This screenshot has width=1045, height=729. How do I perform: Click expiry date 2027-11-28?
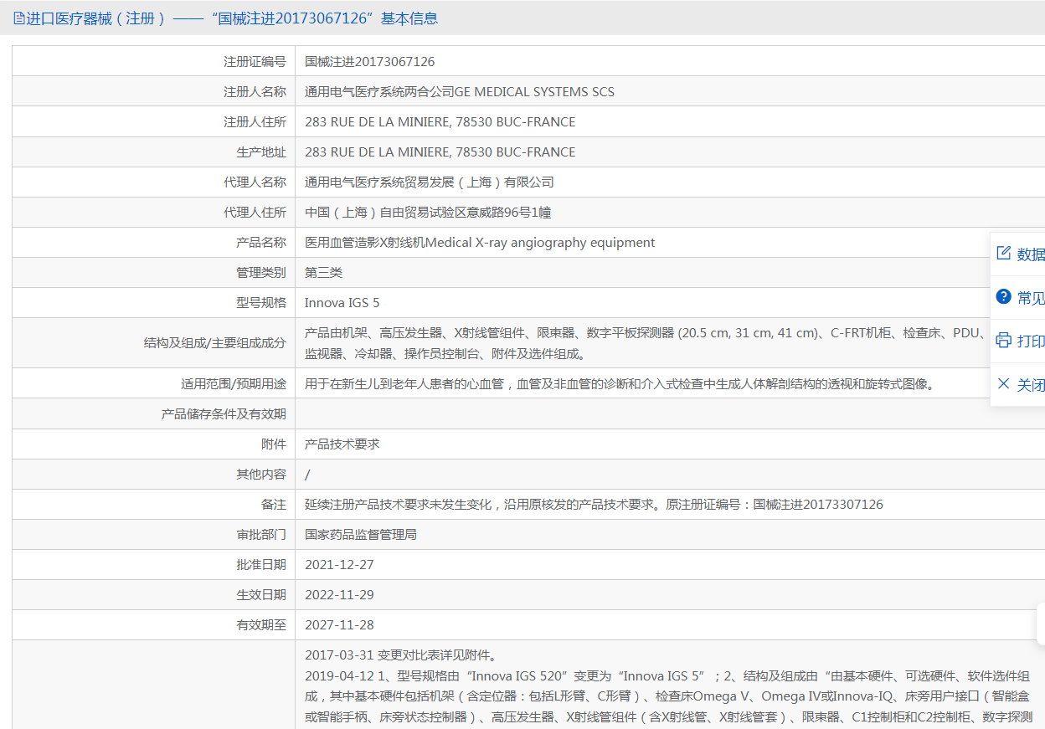pos(339,624)
